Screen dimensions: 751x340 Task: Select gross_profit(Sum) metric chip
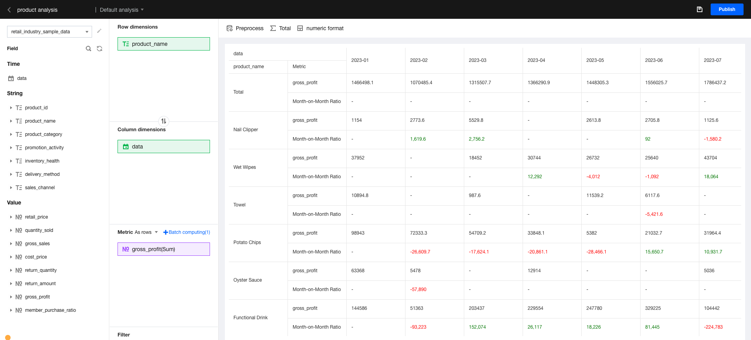[164, 249]
